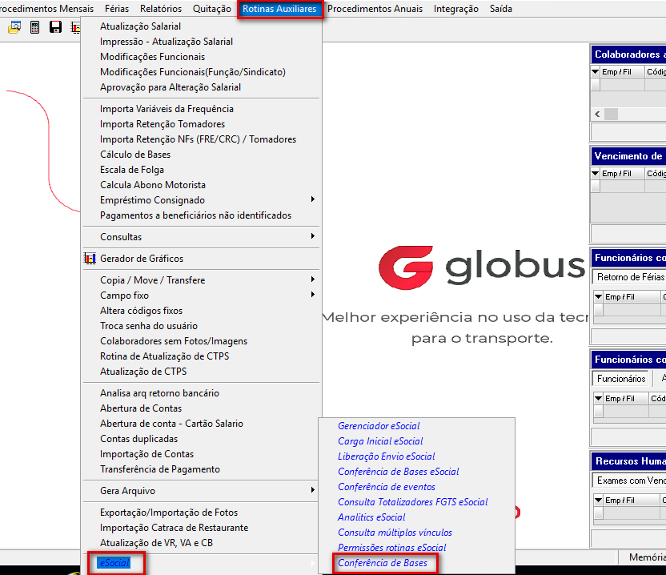666x575 pixels.
Task: Open the folder search toolbar icon
Action: pos(14,28)
